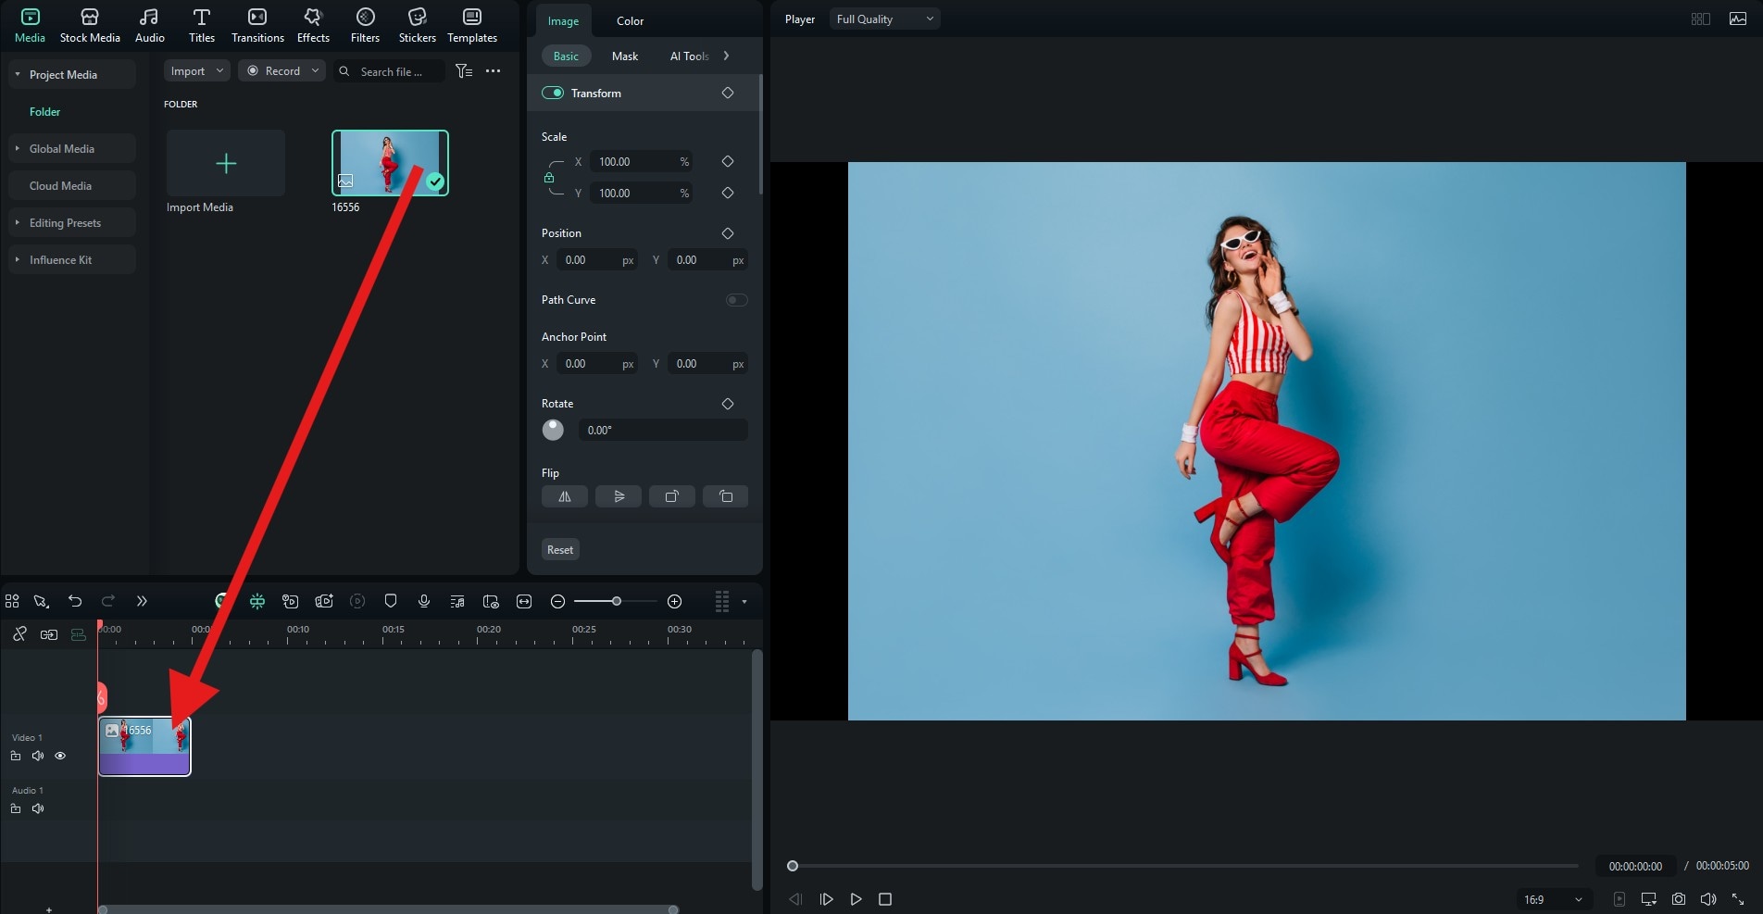Open the 16:9 aspect ratio dropdown
The height and width of the screenshot is (914, 1763).
1552,899
